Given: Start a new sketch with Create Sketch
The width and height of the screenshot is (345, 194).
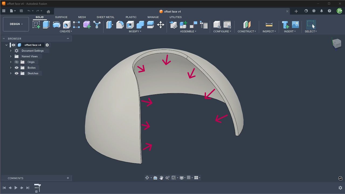Looking at the screenshot, I should (x=36, y=25).
